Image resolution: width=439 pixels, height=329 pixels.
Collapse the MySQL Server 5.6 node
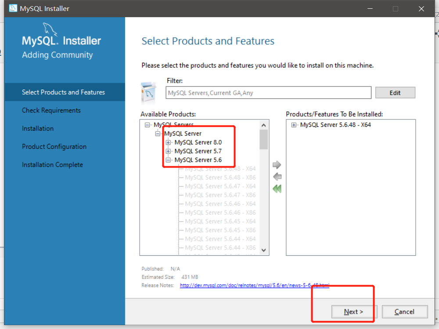(168, 160)
